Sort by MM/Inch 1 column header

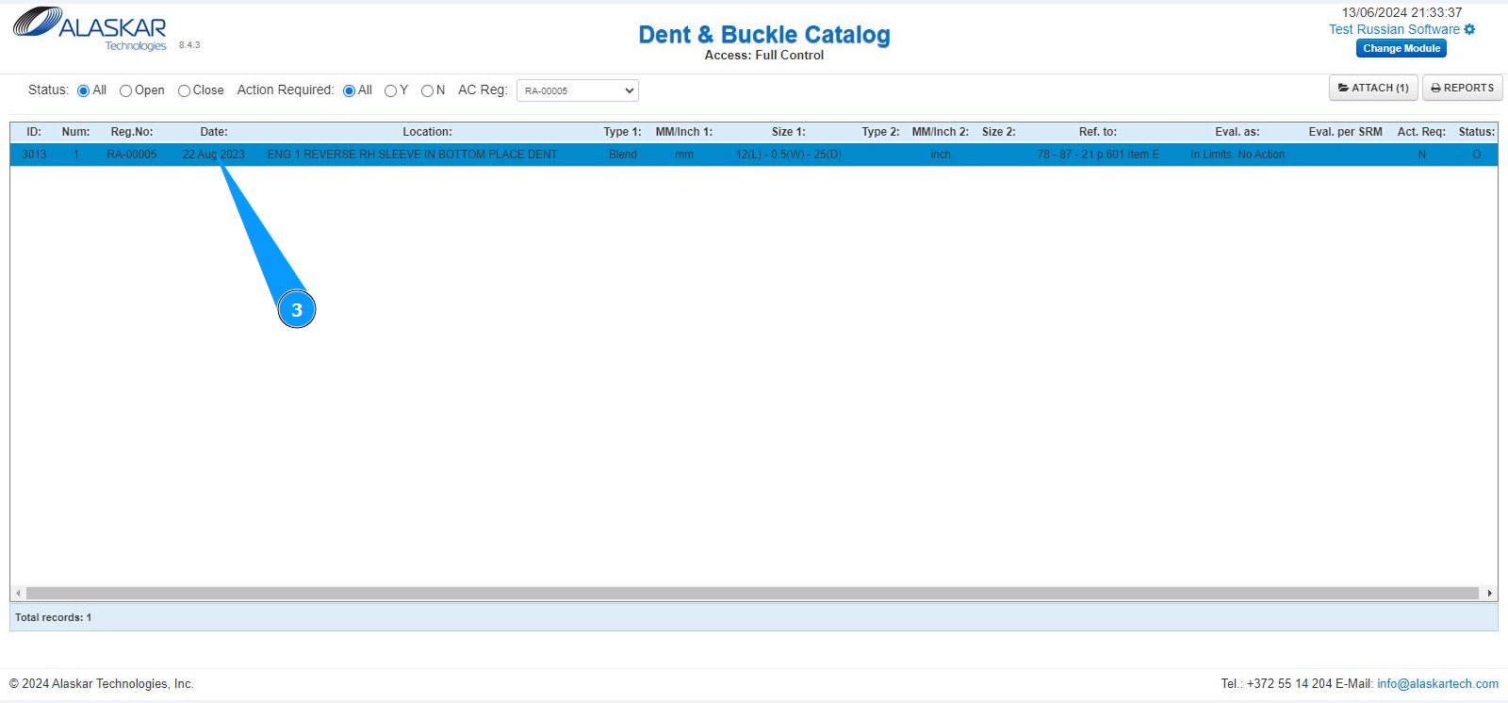(684, 132)
